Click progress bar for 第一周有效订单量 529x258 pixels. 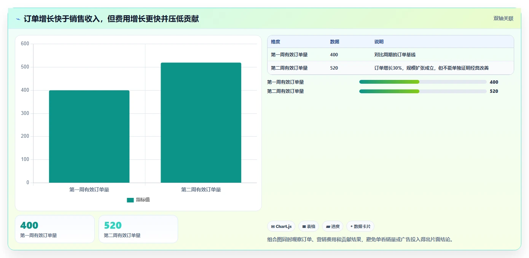(x=423, y=82)
